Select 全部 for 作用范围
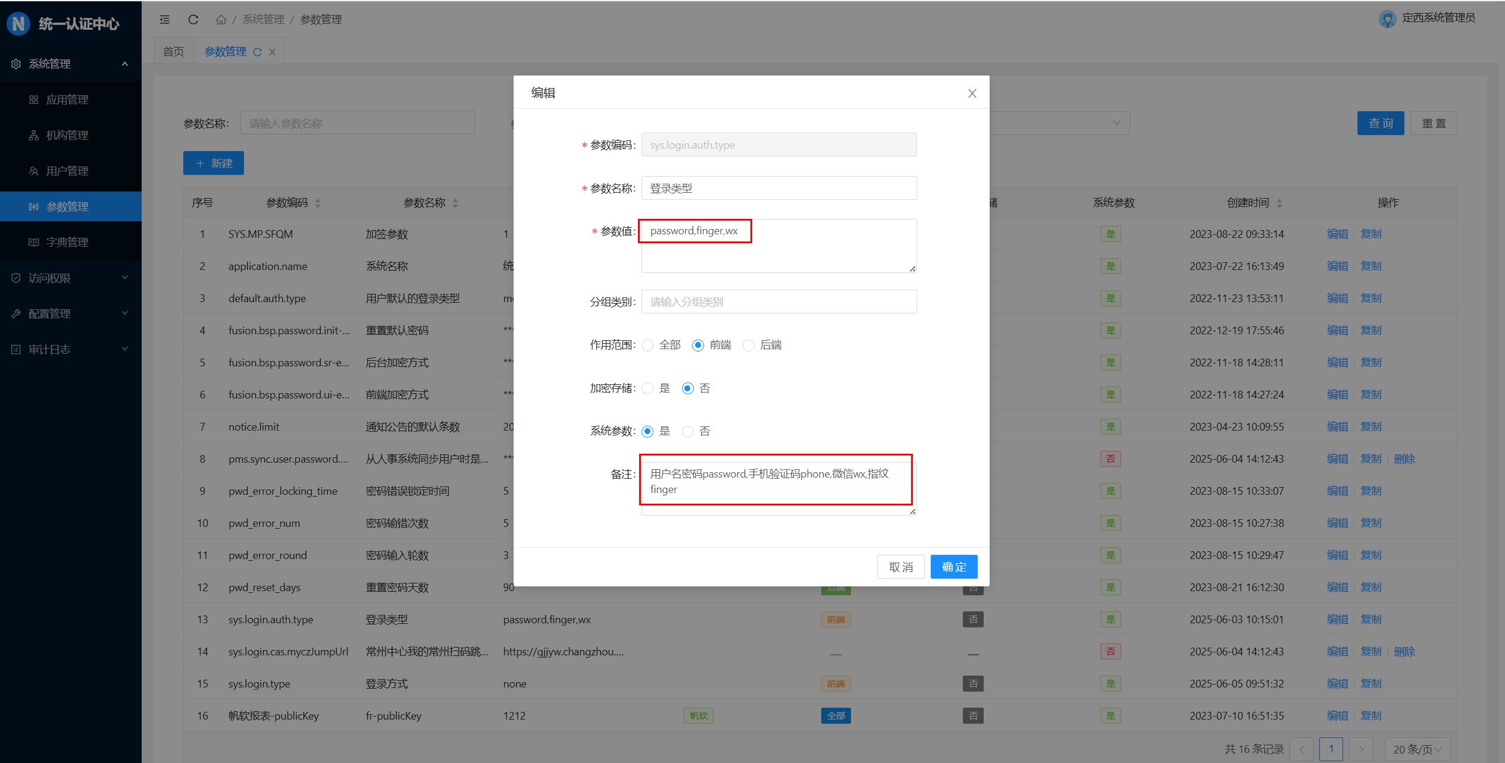Image resolution: width=1505 pixels, height=763 pixels. pyautogui.click(x=648, y=346)
